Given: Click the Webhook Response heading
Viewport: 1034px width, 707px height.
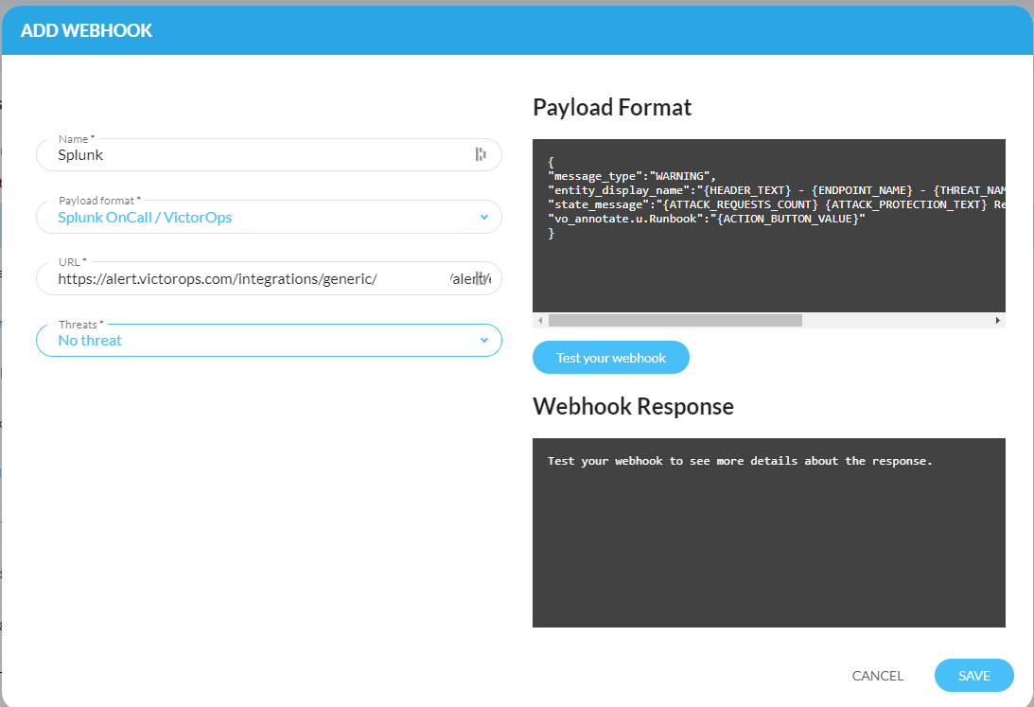Looking at the screenshot, I should pos(633,406).
